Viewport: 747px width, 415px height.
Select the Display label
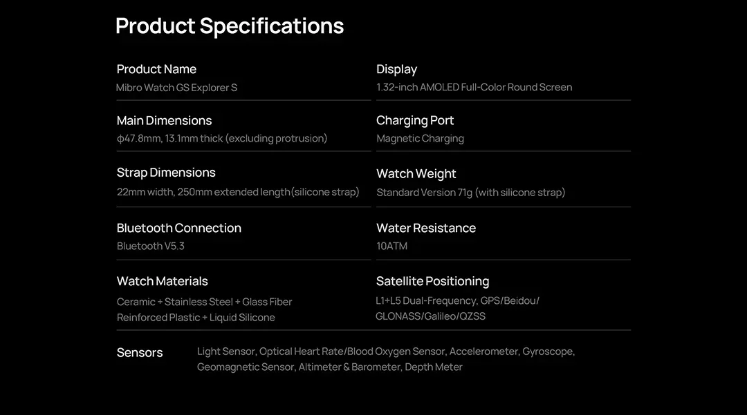click(396, 70)
